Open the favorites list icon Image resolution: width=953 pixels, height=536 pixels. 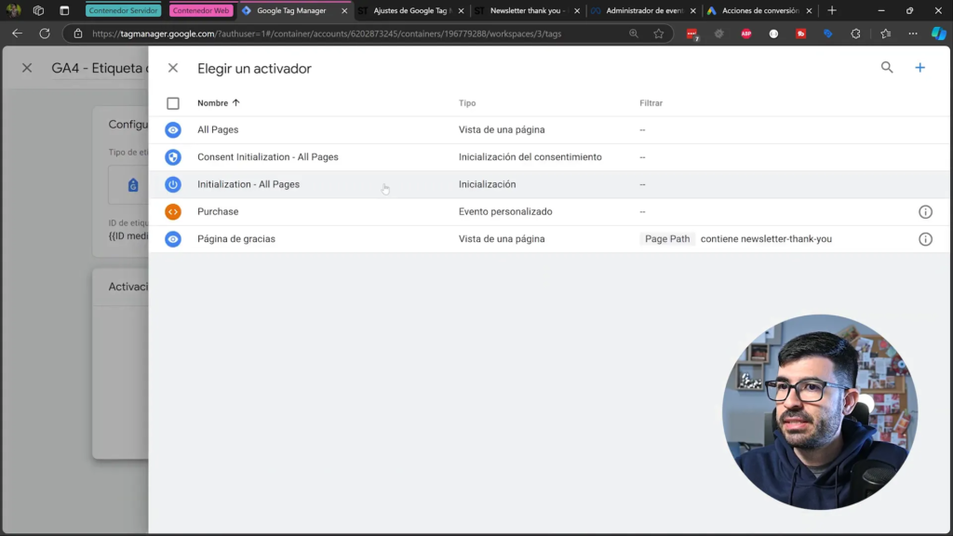coord(886,34)
